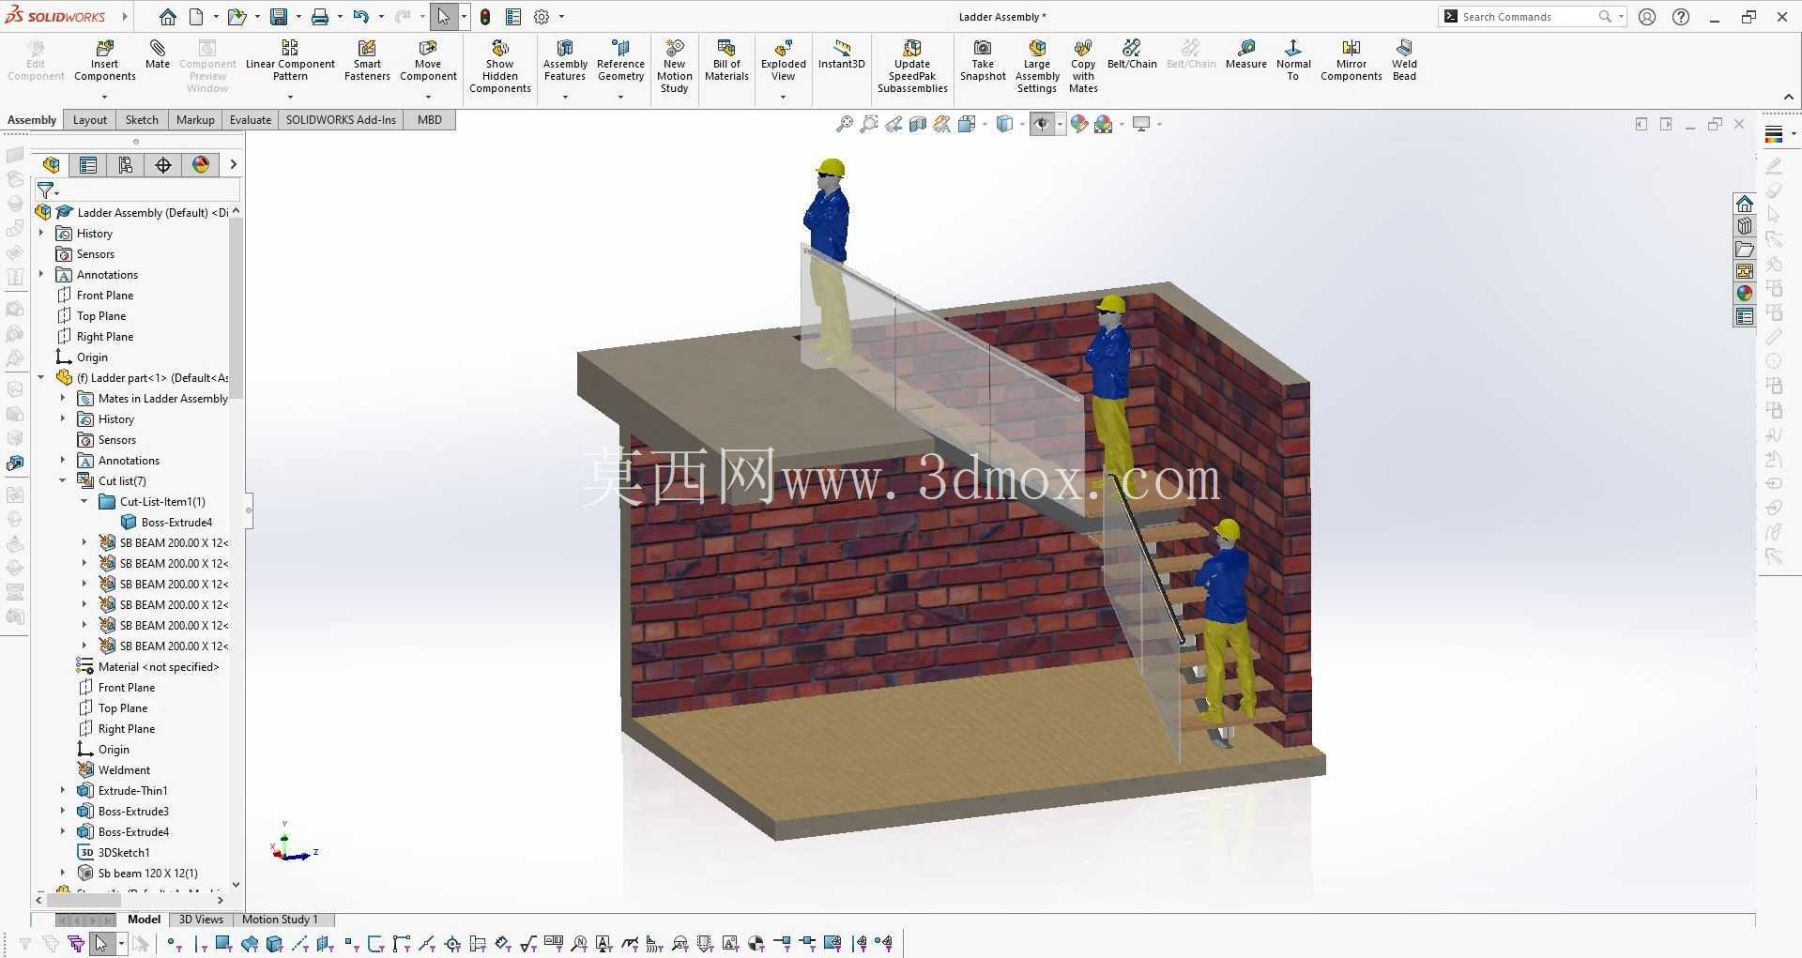
Task: Click the Exploded View tool
Action: [x=783, y=60]
